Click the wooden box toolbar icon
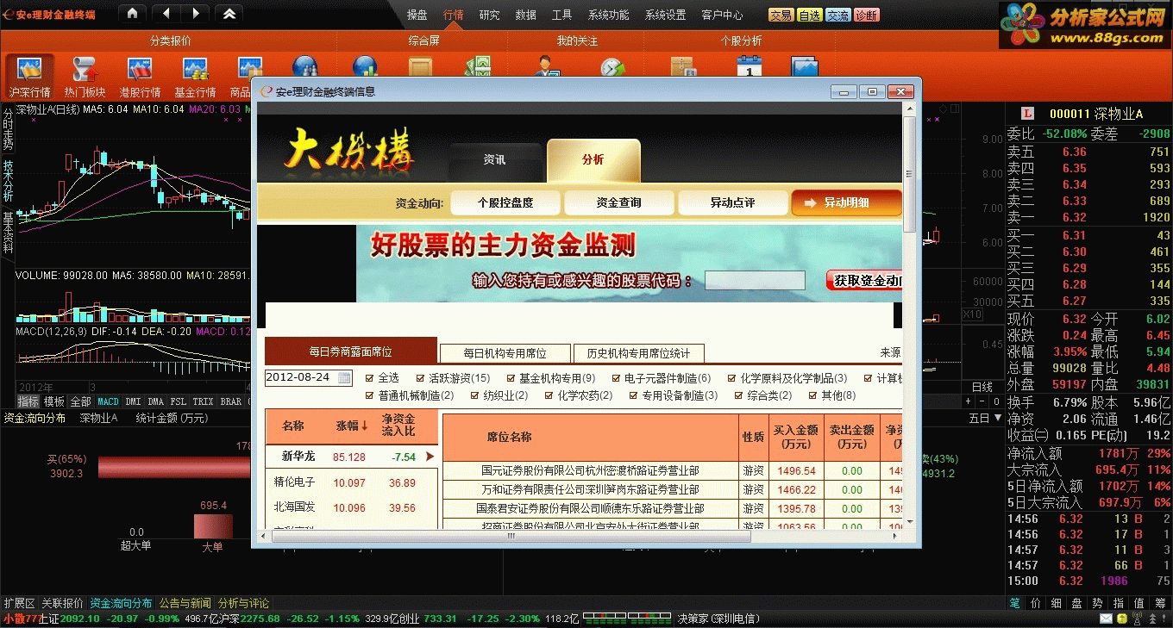 [421, 66]
